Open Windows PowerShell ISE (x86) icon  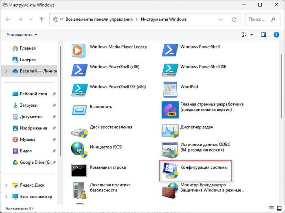(79, 90)
